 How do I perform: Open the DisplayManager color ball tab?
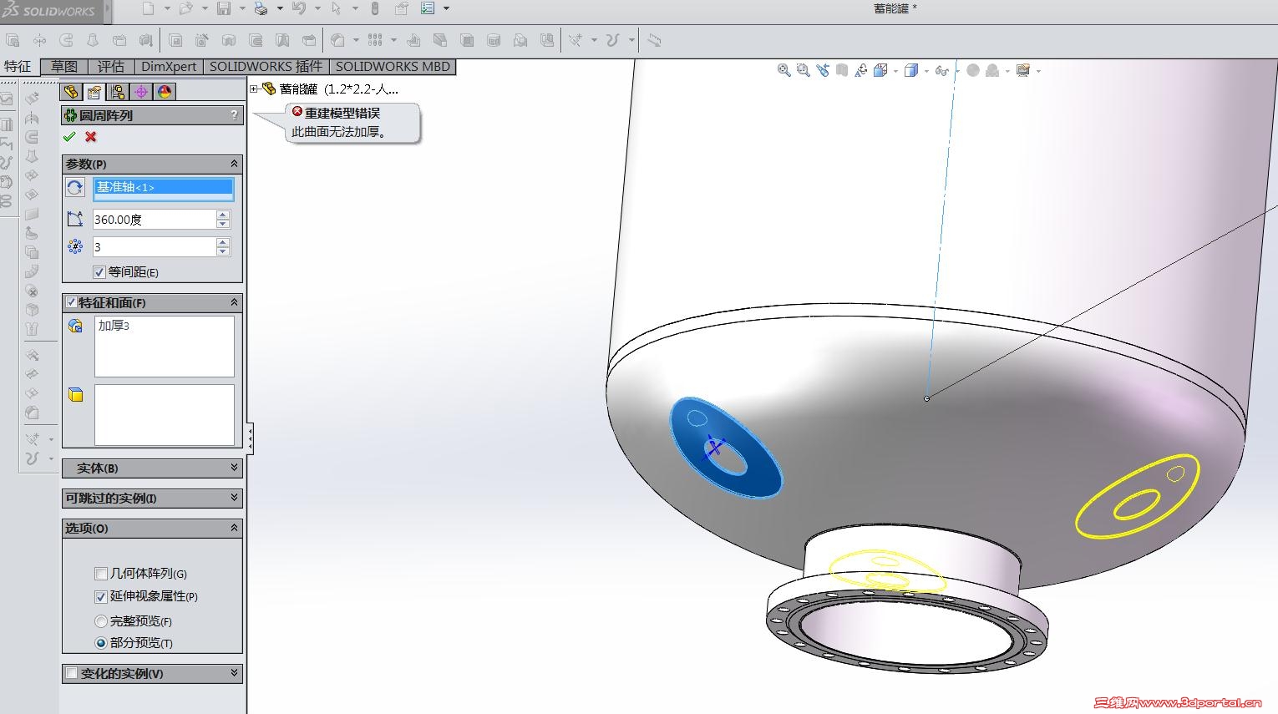[165, 92]
